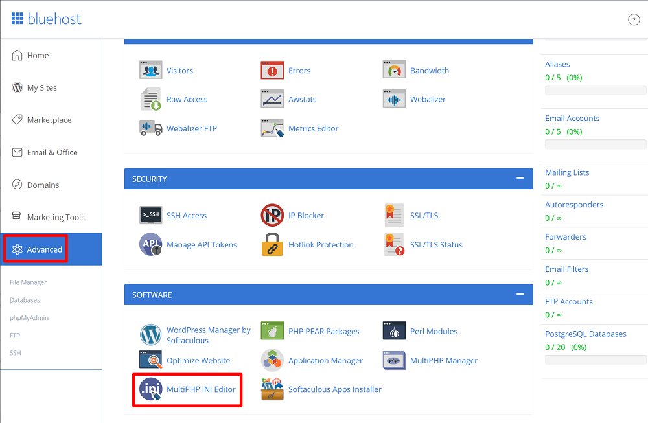Screen dimensions: 648x423
Task: Click the Email Accounts usage progress bar
Action: pyautogui.click(x=596, y=144)
